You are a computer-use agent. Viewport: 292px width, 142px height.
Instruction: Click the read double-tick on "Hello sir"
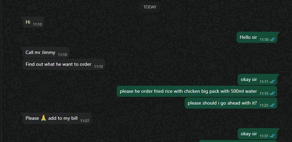[x=272, y=39]
